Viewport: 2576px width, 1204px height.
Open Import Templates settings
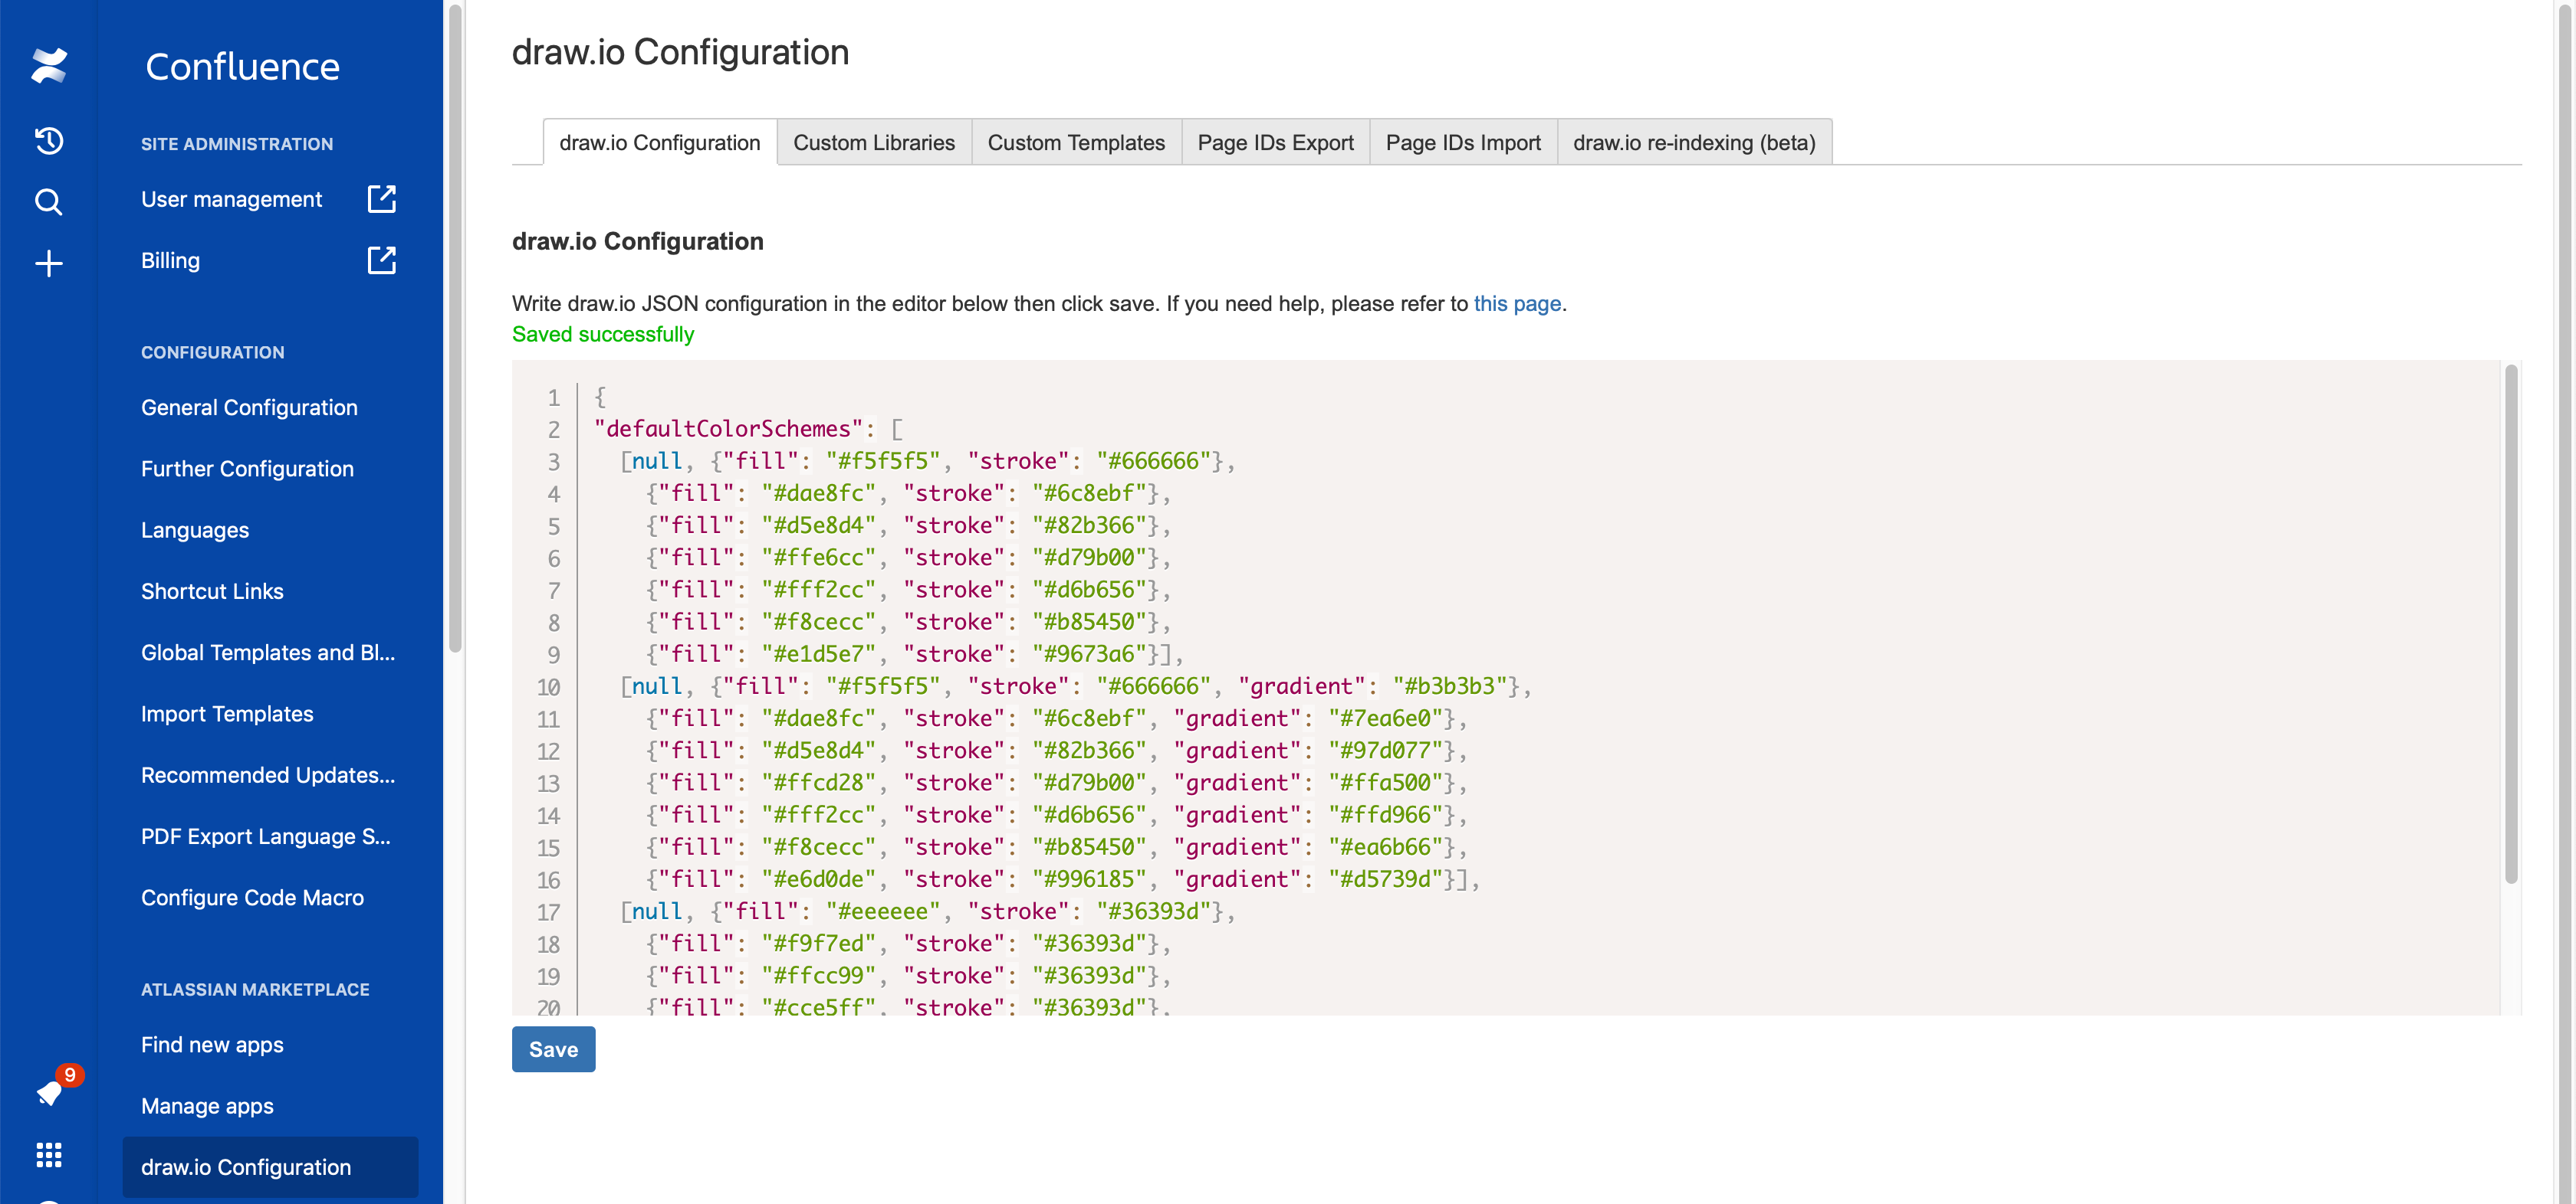pos(227,713)
